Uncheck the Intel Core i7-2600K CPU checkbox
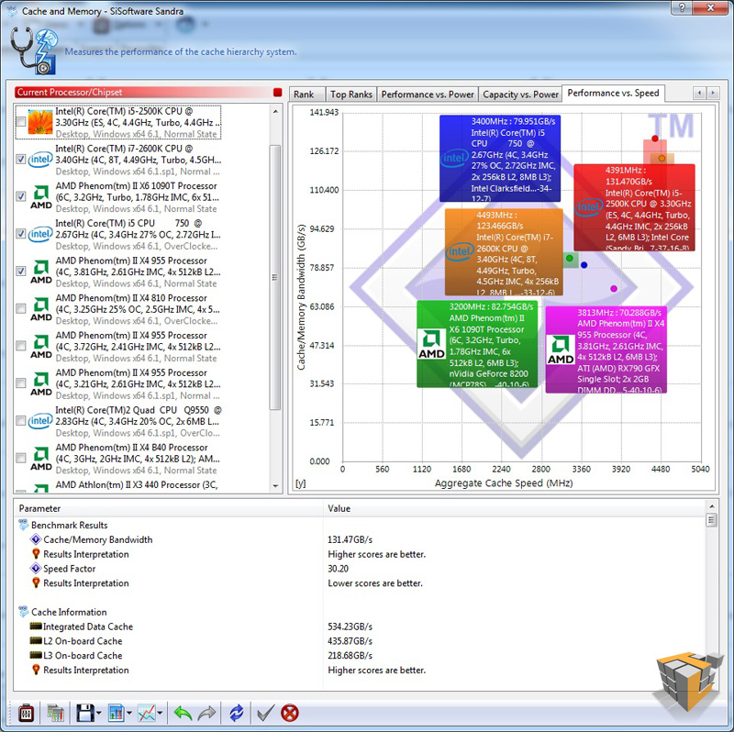 tap(20, 159)
